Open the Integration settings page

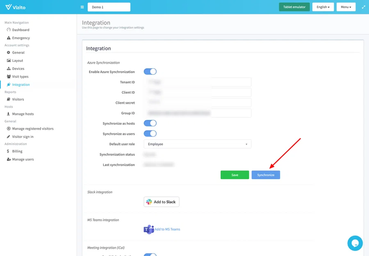18,84
